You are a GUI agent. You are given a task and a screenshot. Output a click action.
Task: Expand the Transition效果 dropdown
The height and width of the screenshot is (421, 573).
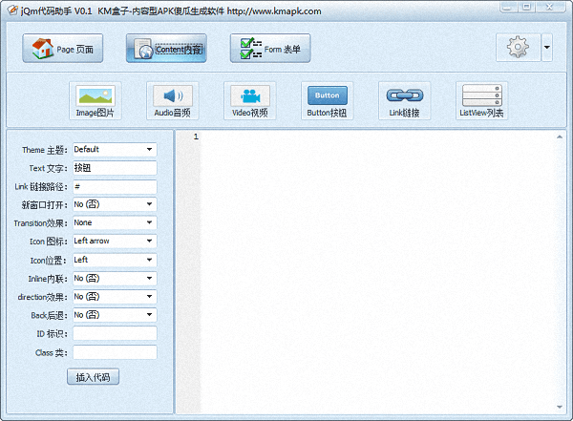[x=114, y=222]
